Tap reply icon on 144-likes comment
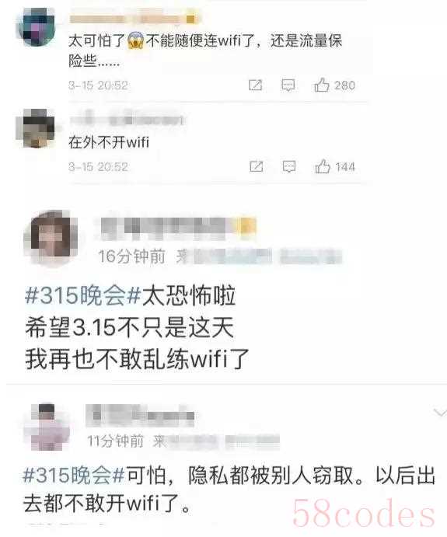 288,167
